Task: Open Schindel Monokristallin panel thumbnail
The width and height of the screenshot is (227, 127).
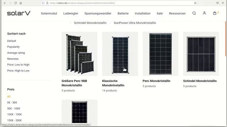Action: pyautogui.click(x=201, y=54)
